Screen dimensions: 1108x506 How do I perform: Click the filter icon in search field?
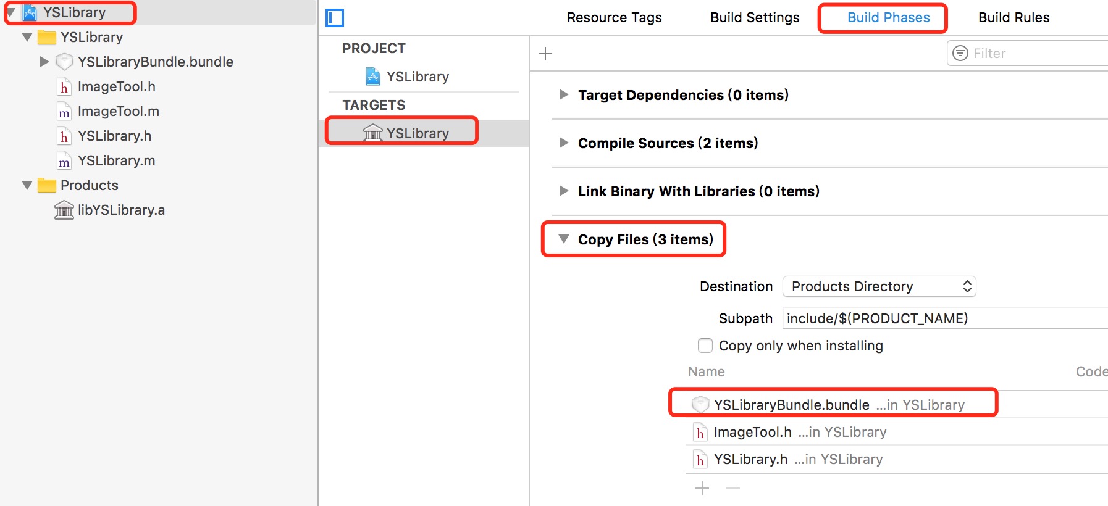960,54
